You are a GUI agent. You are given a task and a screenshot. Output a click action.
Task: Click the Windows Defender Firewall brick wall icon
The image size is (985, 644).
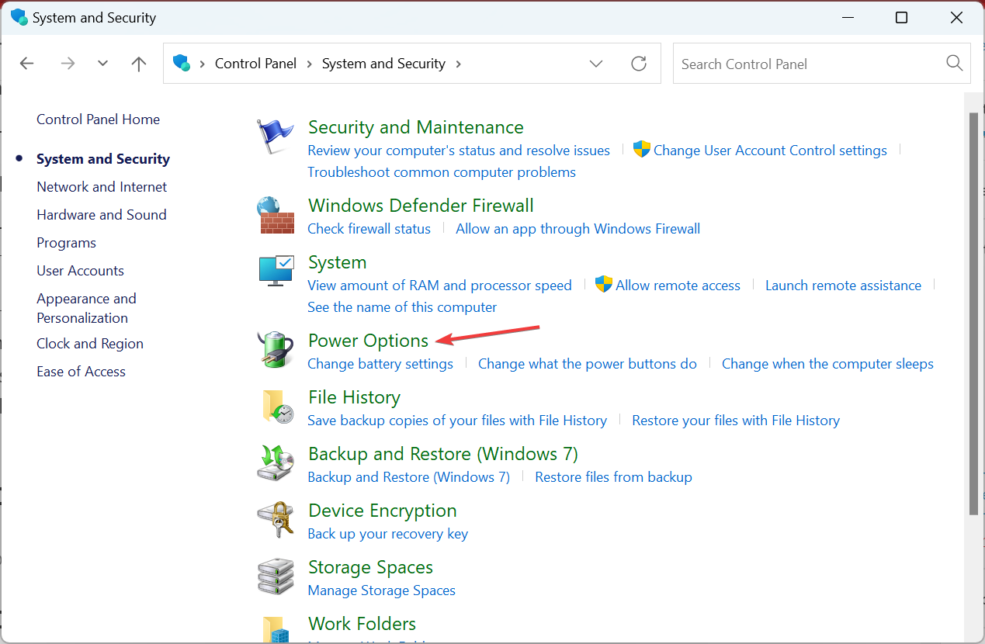click(x=276, y=215)
